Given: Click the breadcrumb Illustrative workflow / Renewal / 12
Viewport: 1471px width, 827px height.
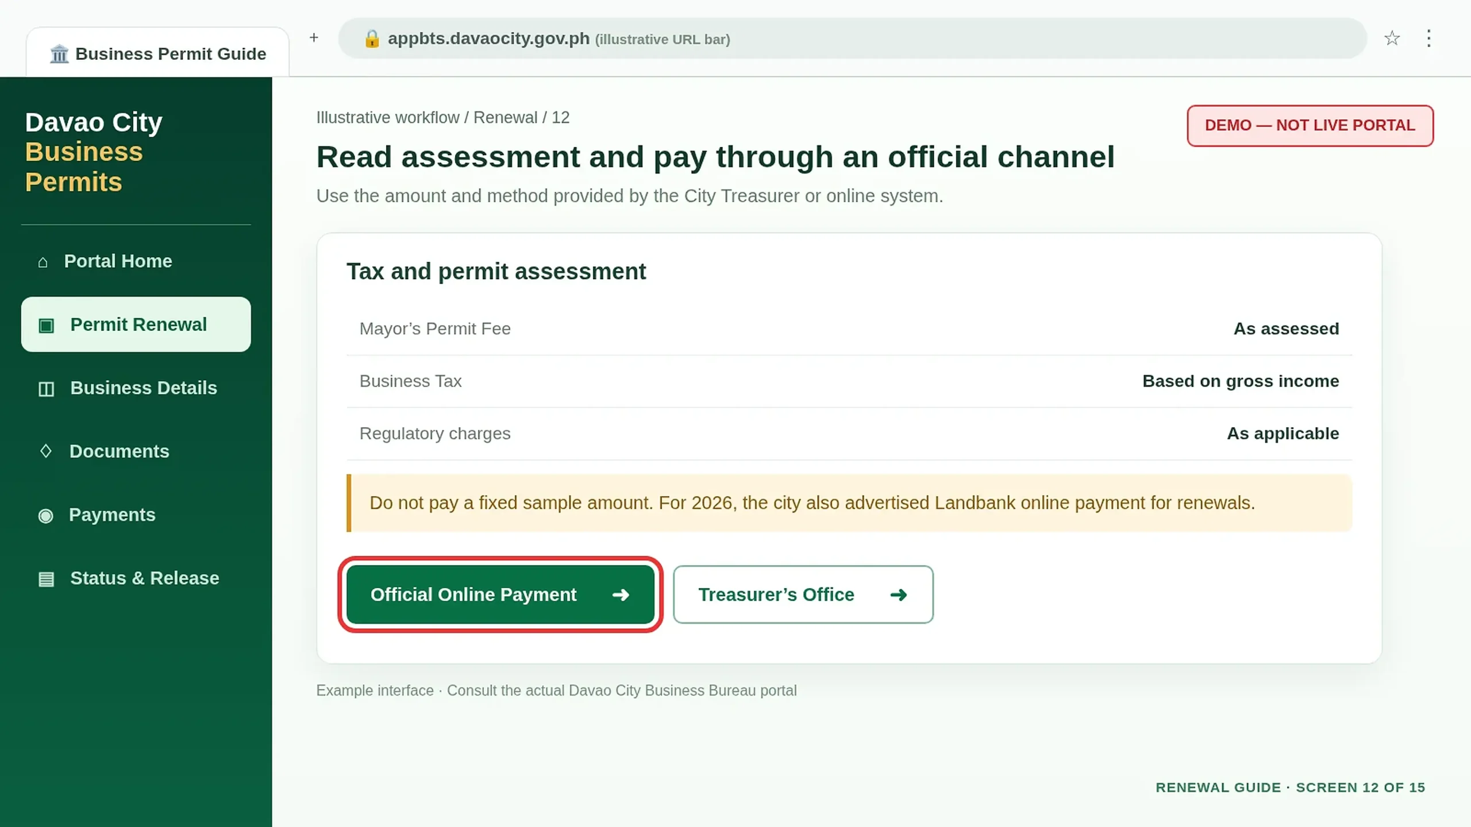Looking at the screenshot, I should [443, 118].
